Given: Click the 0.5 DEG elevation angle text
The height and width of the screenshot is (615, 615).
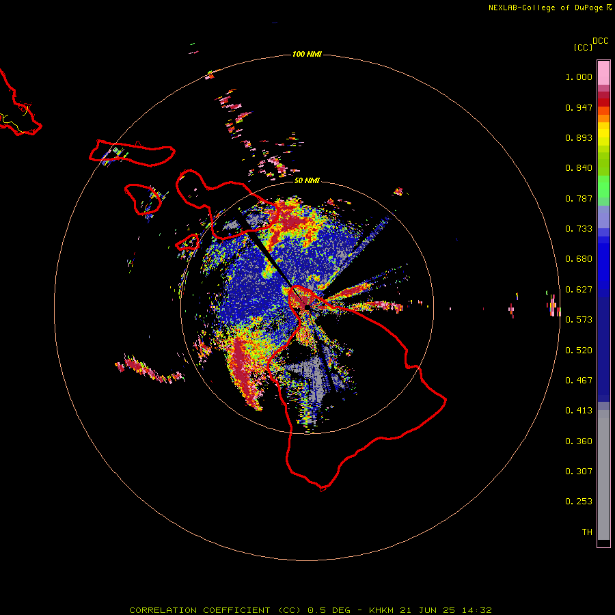Looking at the screenshot, I should pos(330,610).
